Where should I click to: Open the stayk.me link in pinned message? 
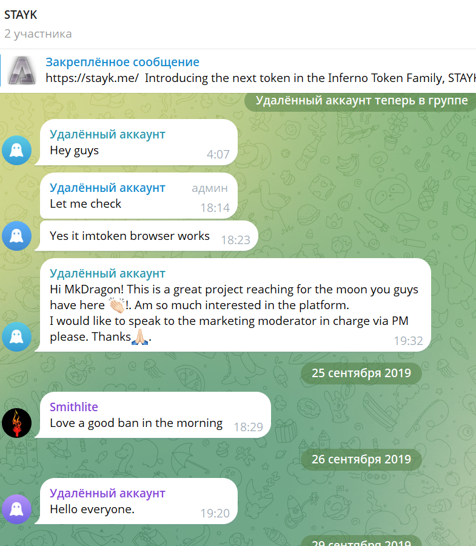[x=92, y=78]
